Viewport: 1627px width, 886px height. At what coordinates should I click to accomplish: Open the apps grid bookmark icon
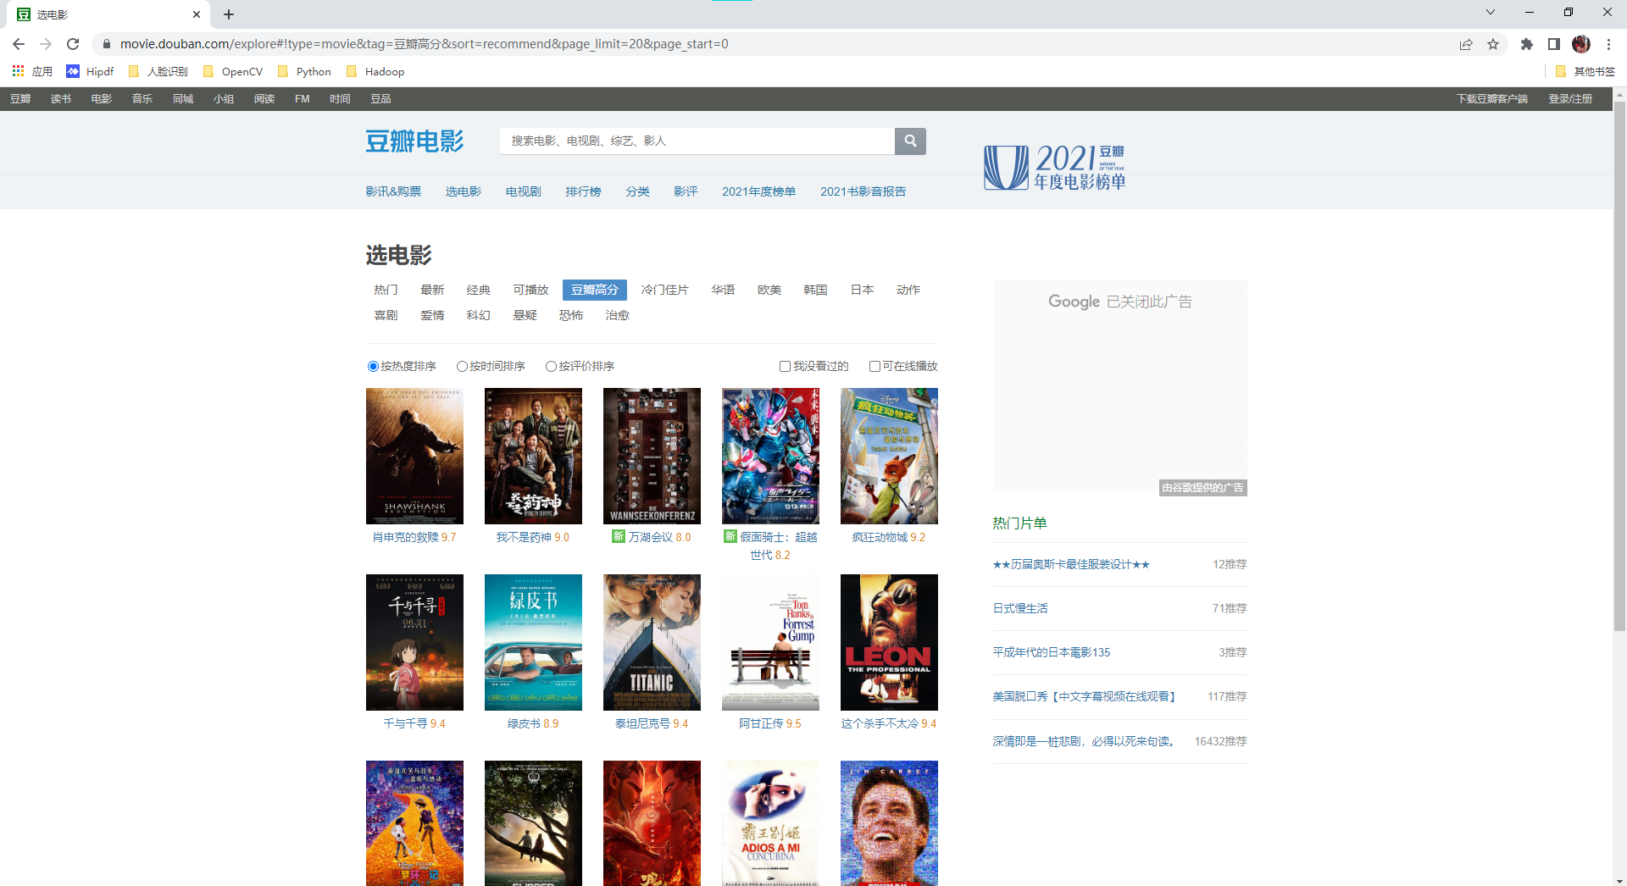tap(18, 71)
